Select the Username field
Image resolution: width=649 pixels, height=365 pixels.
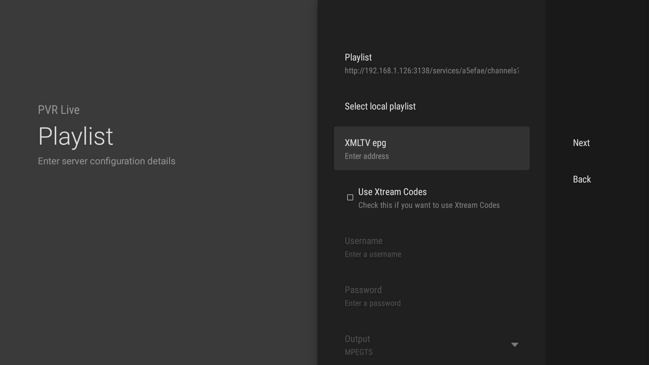pyautogui.click(x=363, y=241)
